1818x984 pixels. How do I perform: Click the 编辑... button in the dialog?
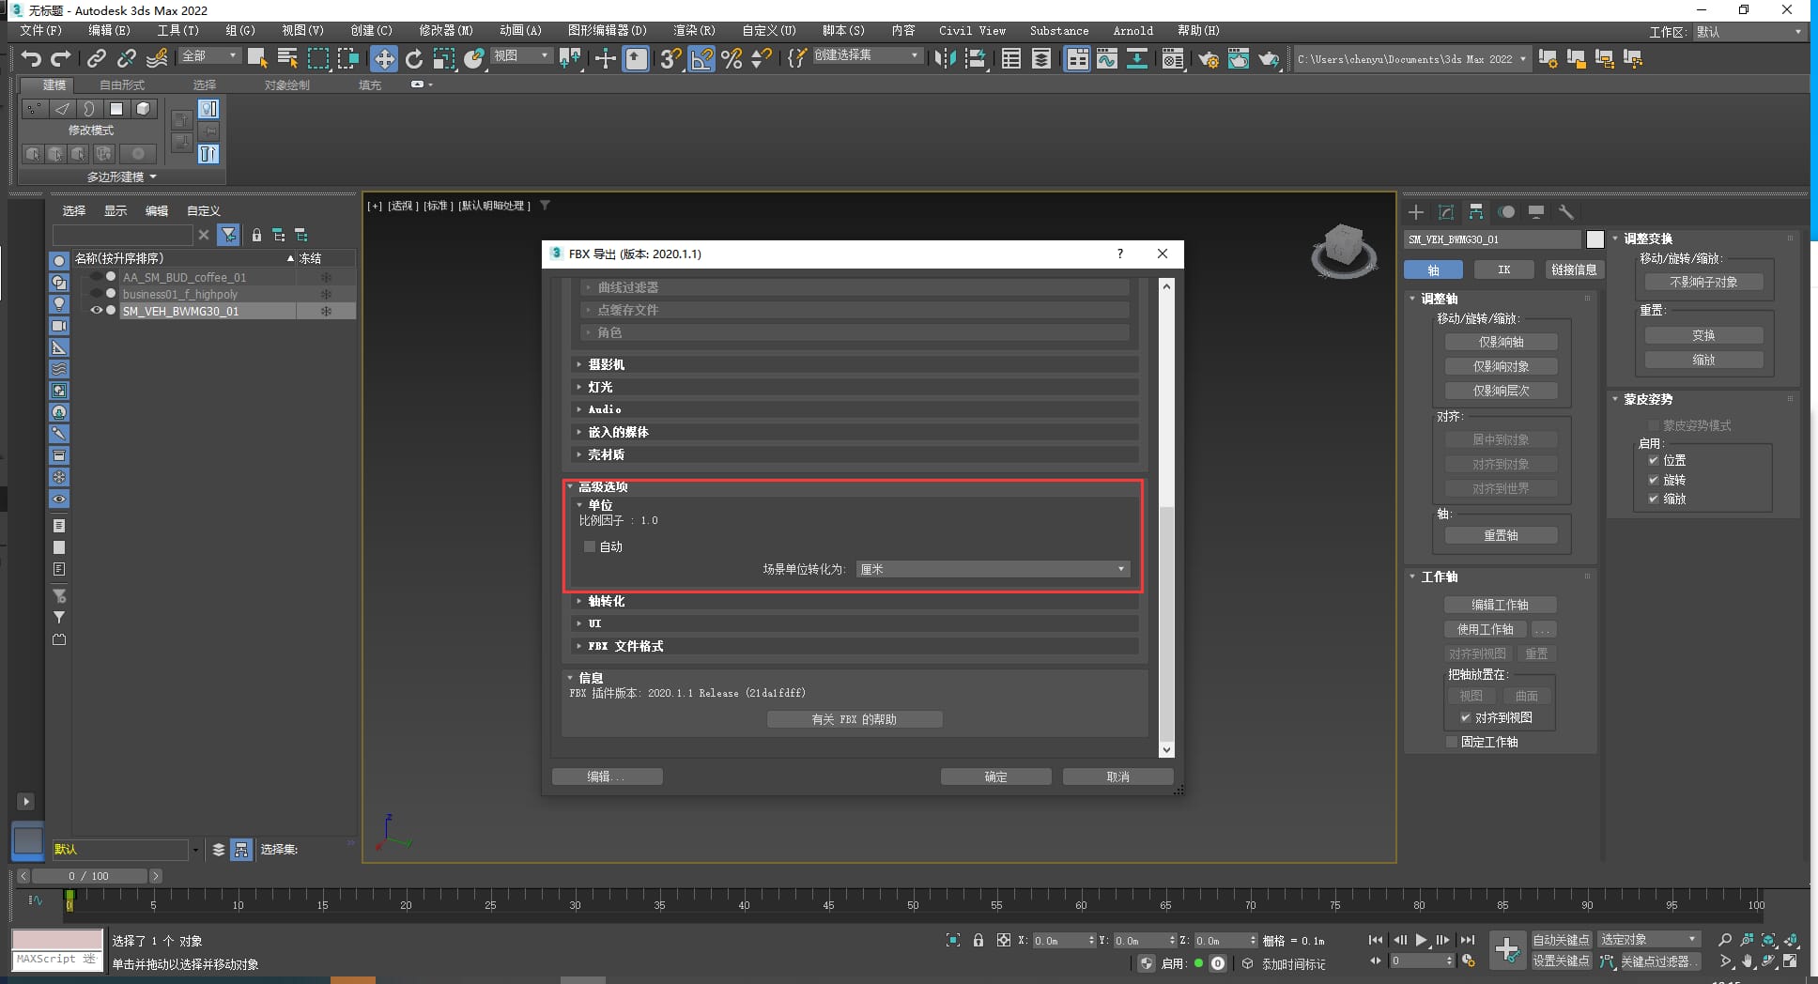(607, 776)
